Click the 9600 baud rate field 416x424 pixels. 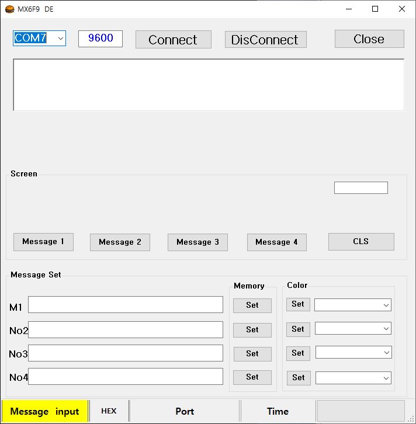pos(100,39)
